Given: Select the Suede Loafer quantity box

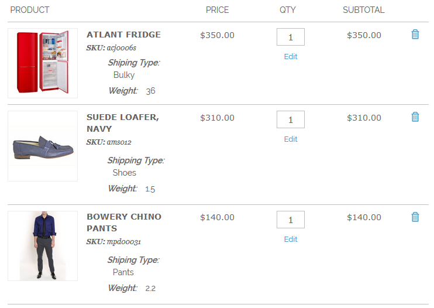Looking at the screenshot, I should [291, 119].
